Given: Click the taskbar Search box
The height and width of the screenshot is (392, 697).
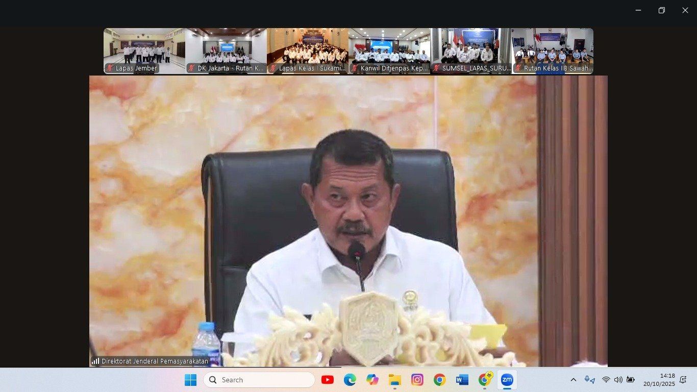Looking at the screenshot, I should [x=259, y=380].
